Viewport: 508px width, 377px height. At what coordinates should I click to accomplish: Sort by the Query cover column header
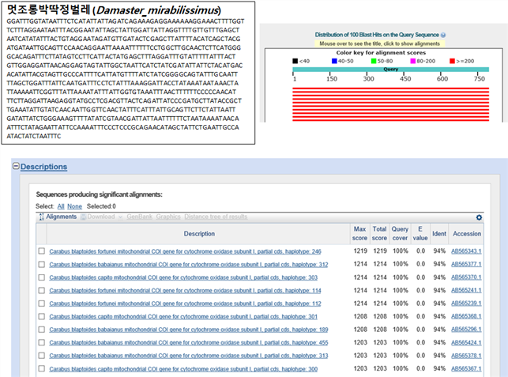tap(400, 233)
